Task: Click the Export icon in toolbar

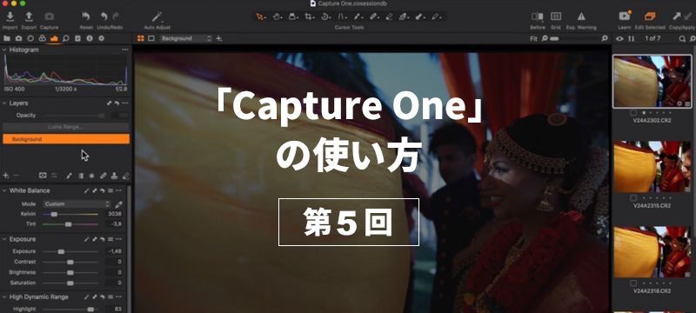Action: tap(29, 17)
